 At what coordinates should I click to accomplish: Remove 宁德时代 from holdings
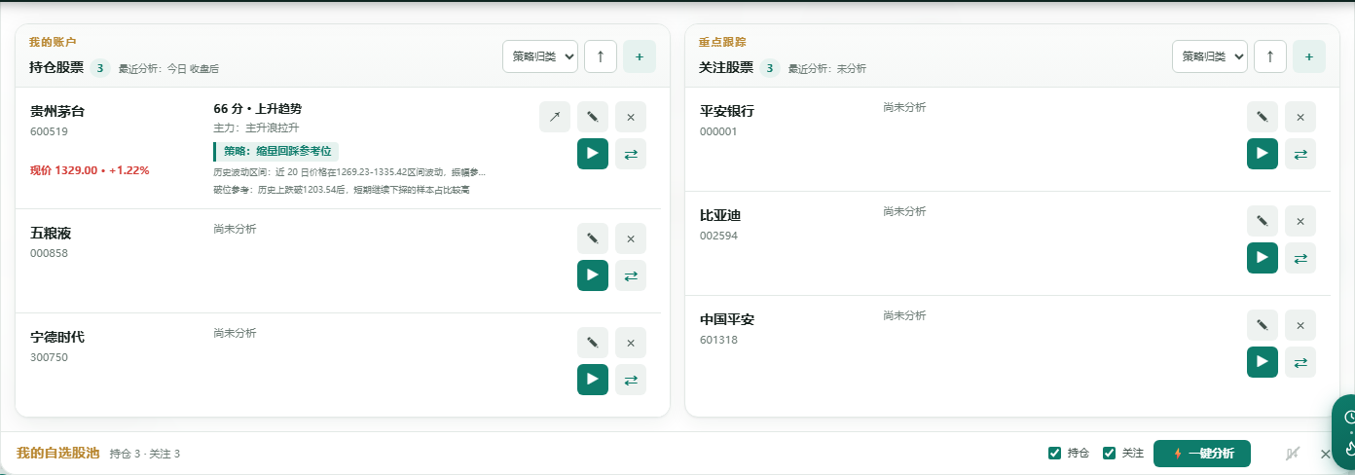click(x=631, y=343)
